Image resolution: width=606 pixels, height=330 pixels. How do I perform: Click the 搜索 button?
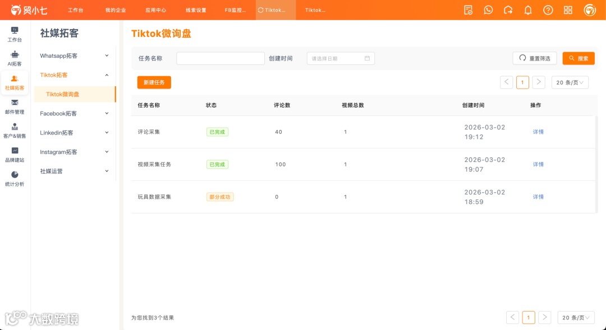click(579, 58)
